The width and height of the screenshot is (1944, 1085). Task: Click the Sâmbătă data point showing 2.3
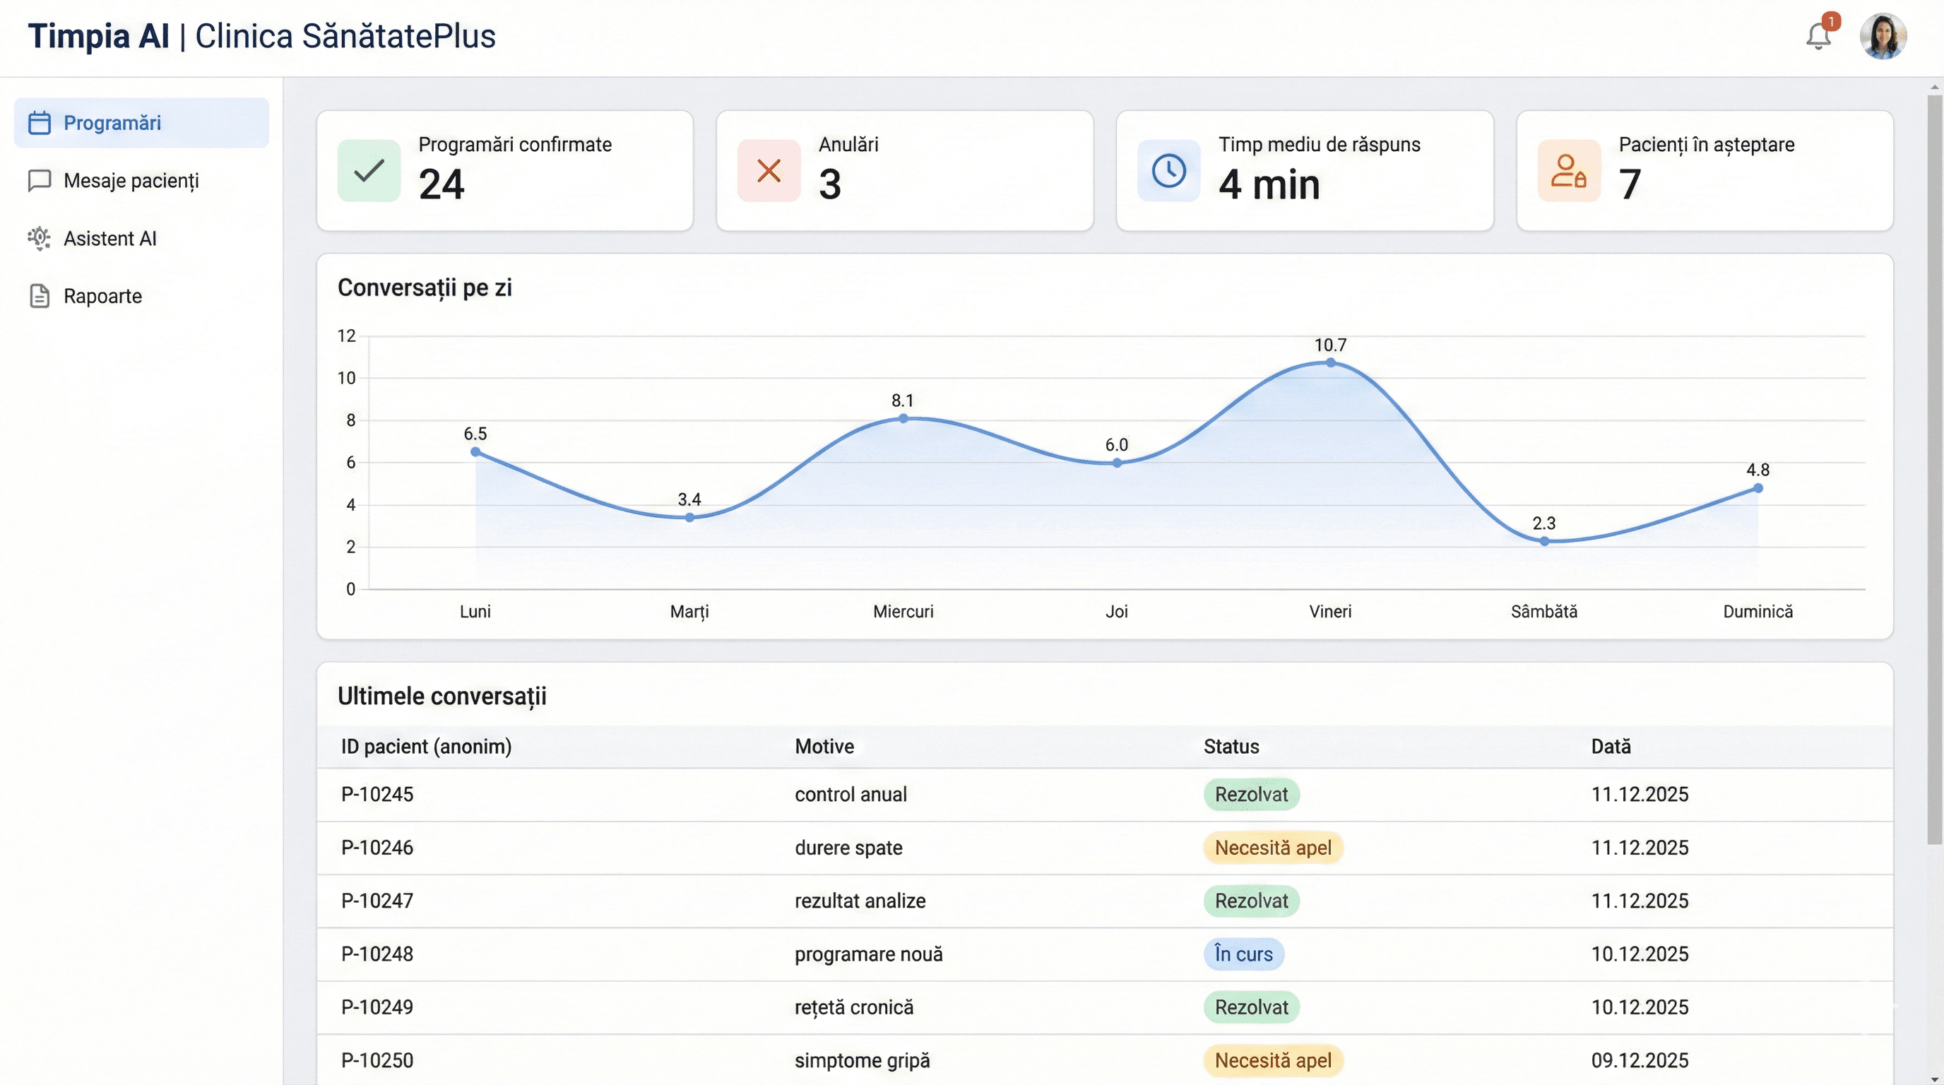click(1544, 541)
